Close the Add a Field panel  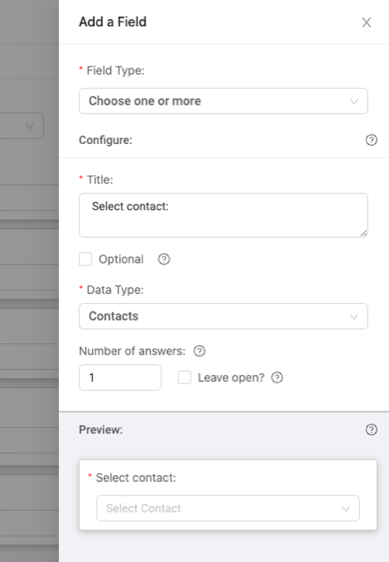366,23
